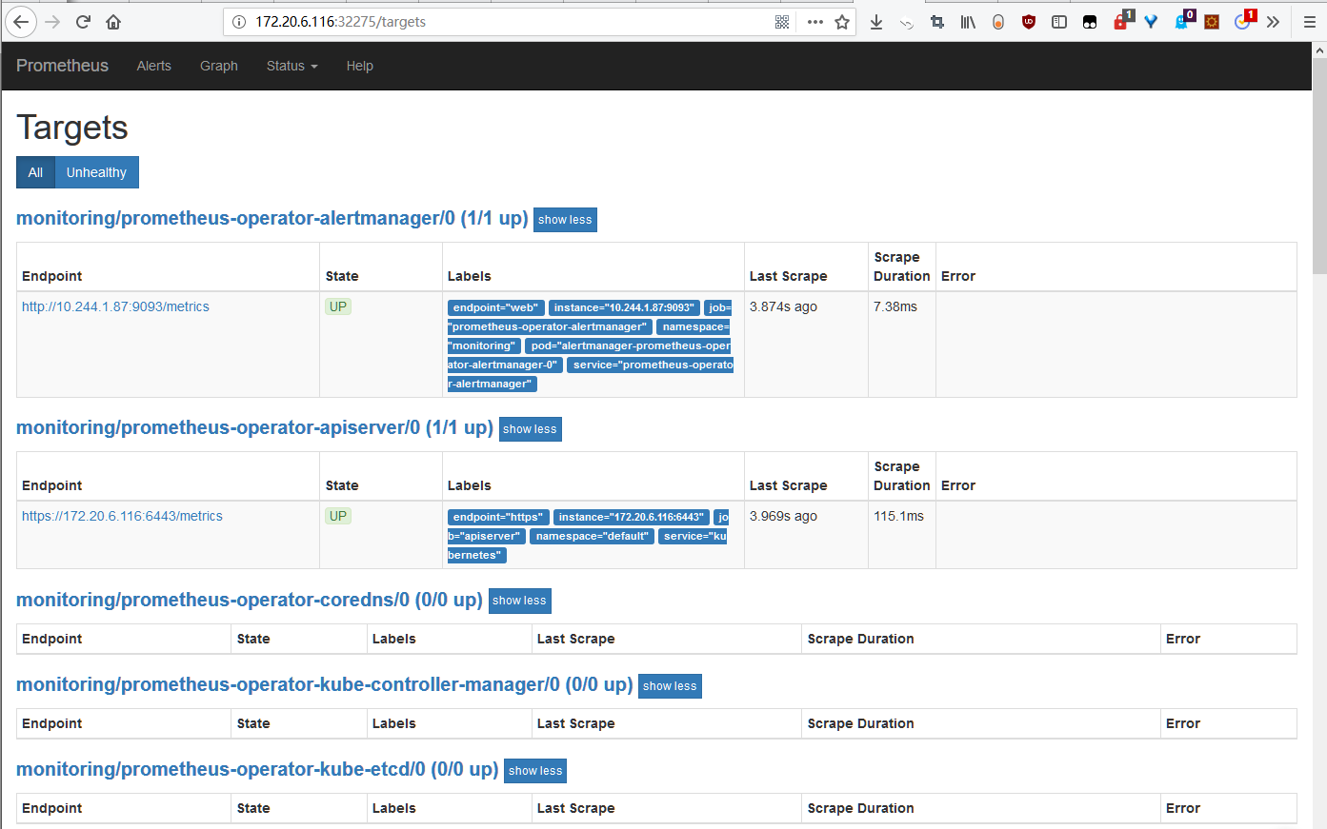The width and height of the screenshot is (1327, 829).
Task: Click the browser home icon
Action: click(113, 22)
